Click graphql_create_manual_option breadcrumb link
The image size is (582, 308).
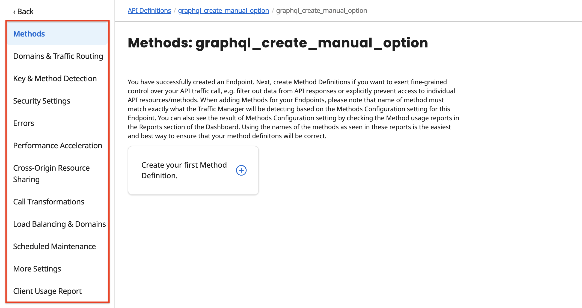223,11
